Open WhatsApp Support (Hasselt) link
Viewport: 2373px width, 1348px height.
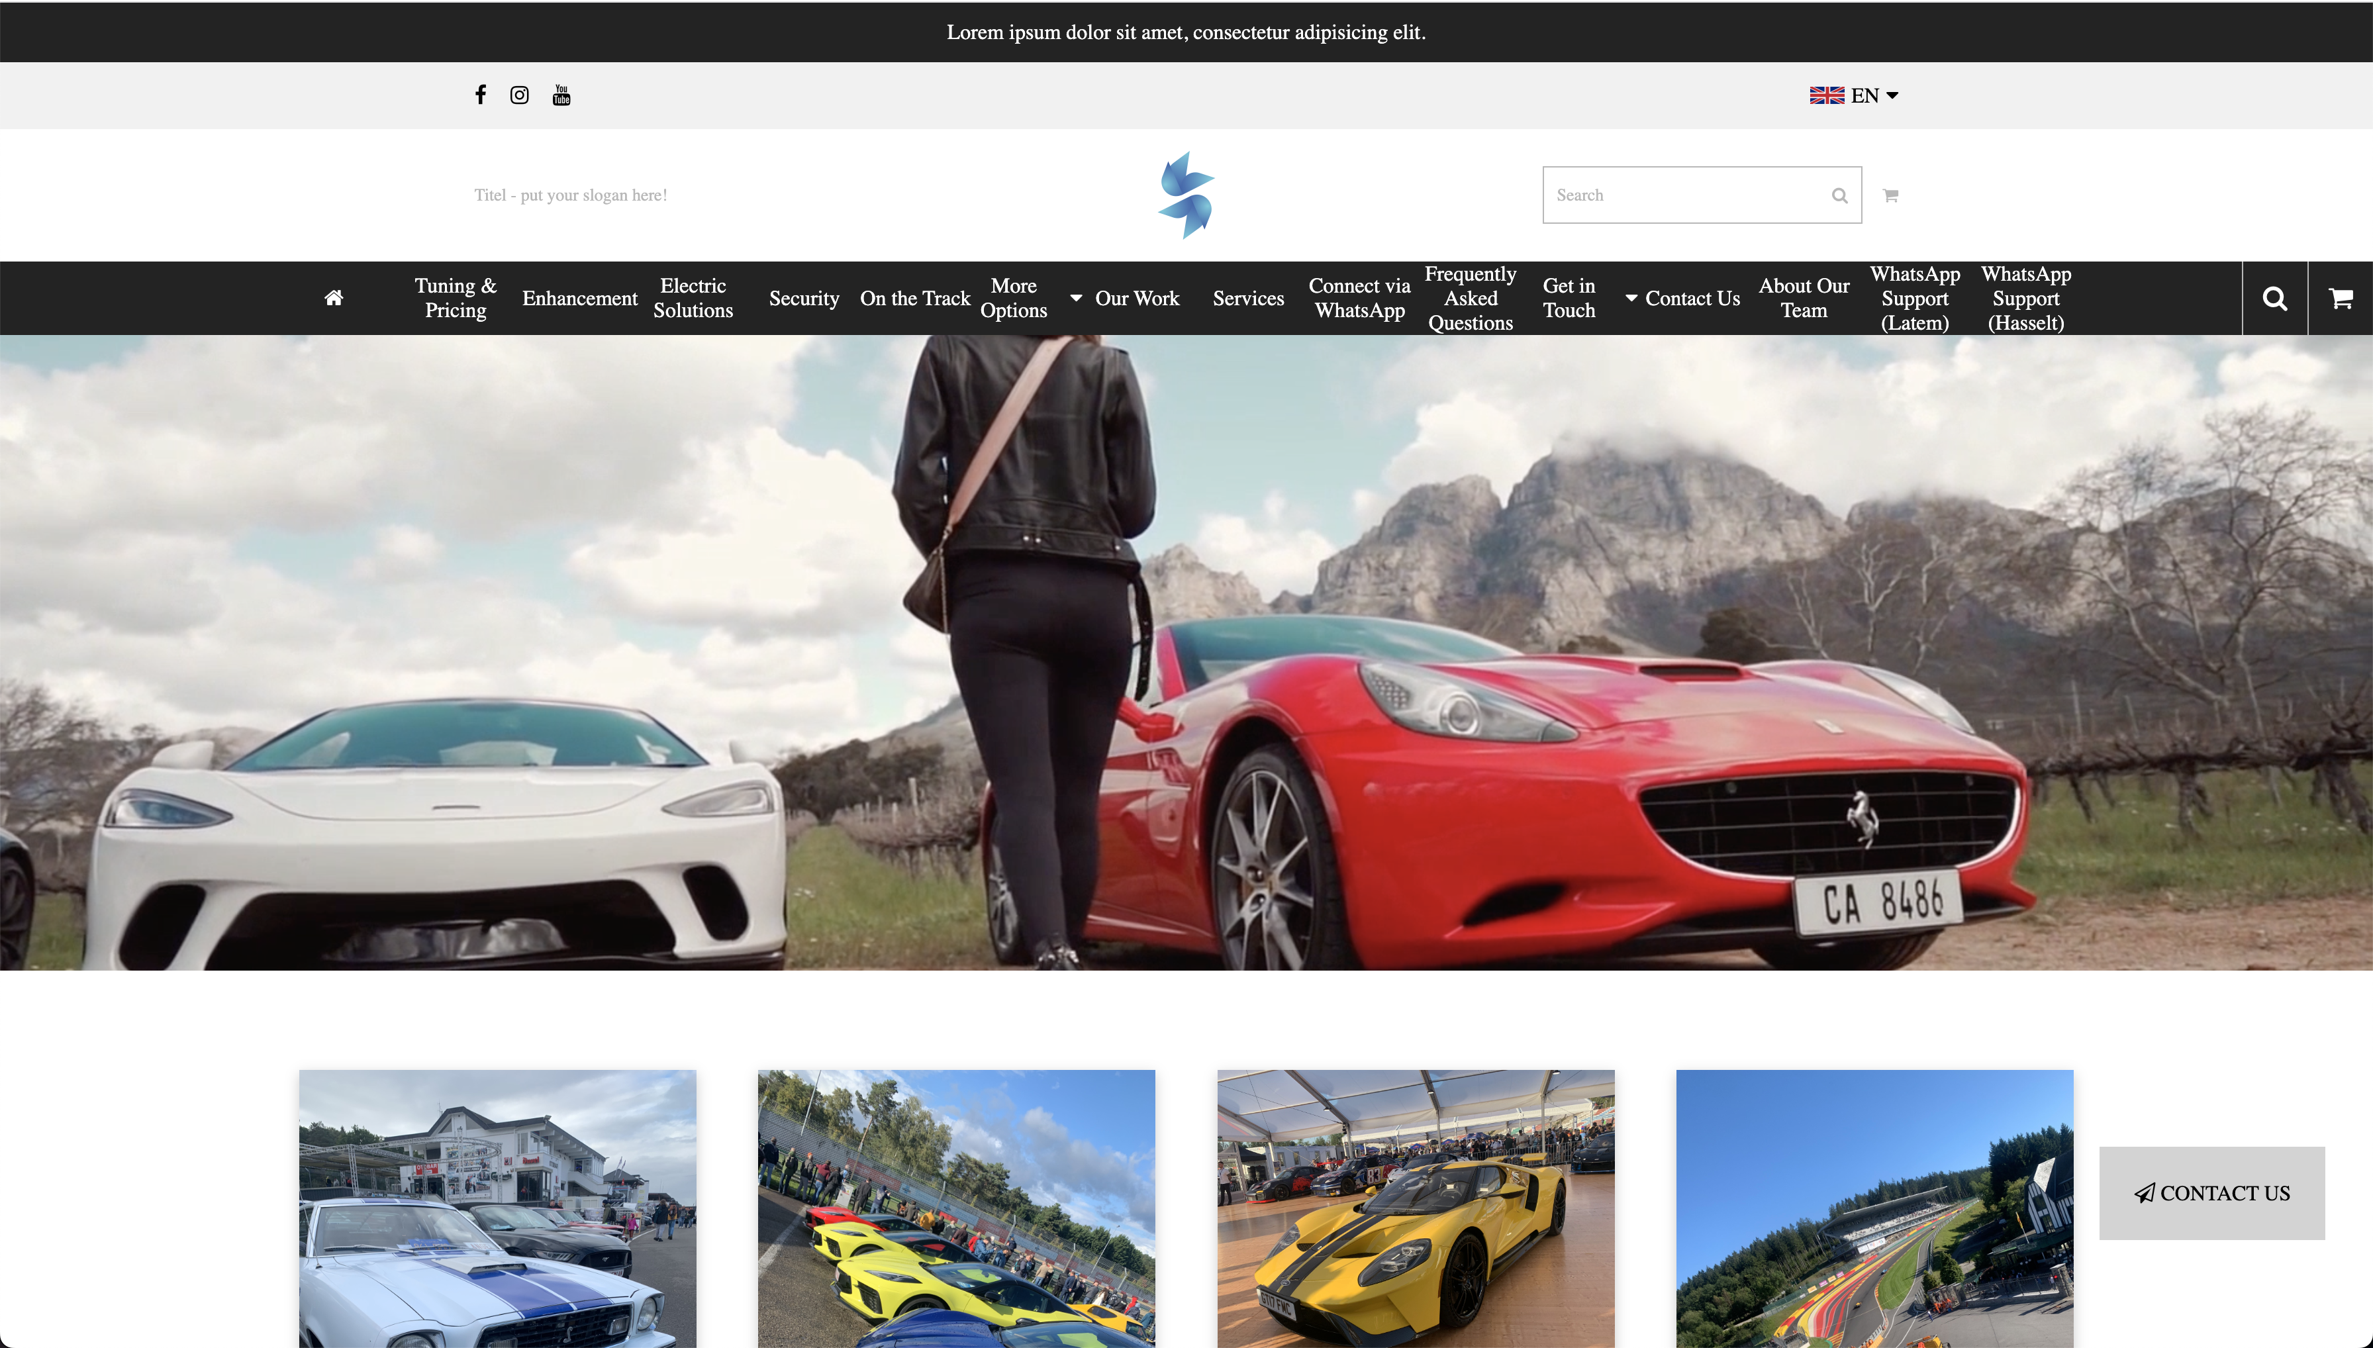pyautogui.click(x=2026, y=298)
